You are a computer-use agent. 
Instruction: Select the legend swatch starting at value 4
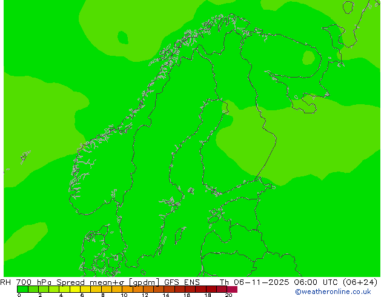coord(64,289)
